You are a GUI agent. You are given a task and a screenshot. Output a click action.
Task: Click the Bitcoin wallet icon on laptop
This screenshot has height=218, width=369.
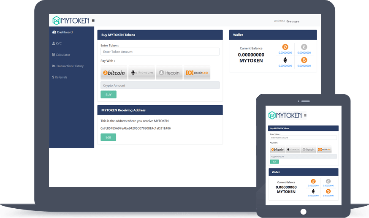click(x=285, y=47)
